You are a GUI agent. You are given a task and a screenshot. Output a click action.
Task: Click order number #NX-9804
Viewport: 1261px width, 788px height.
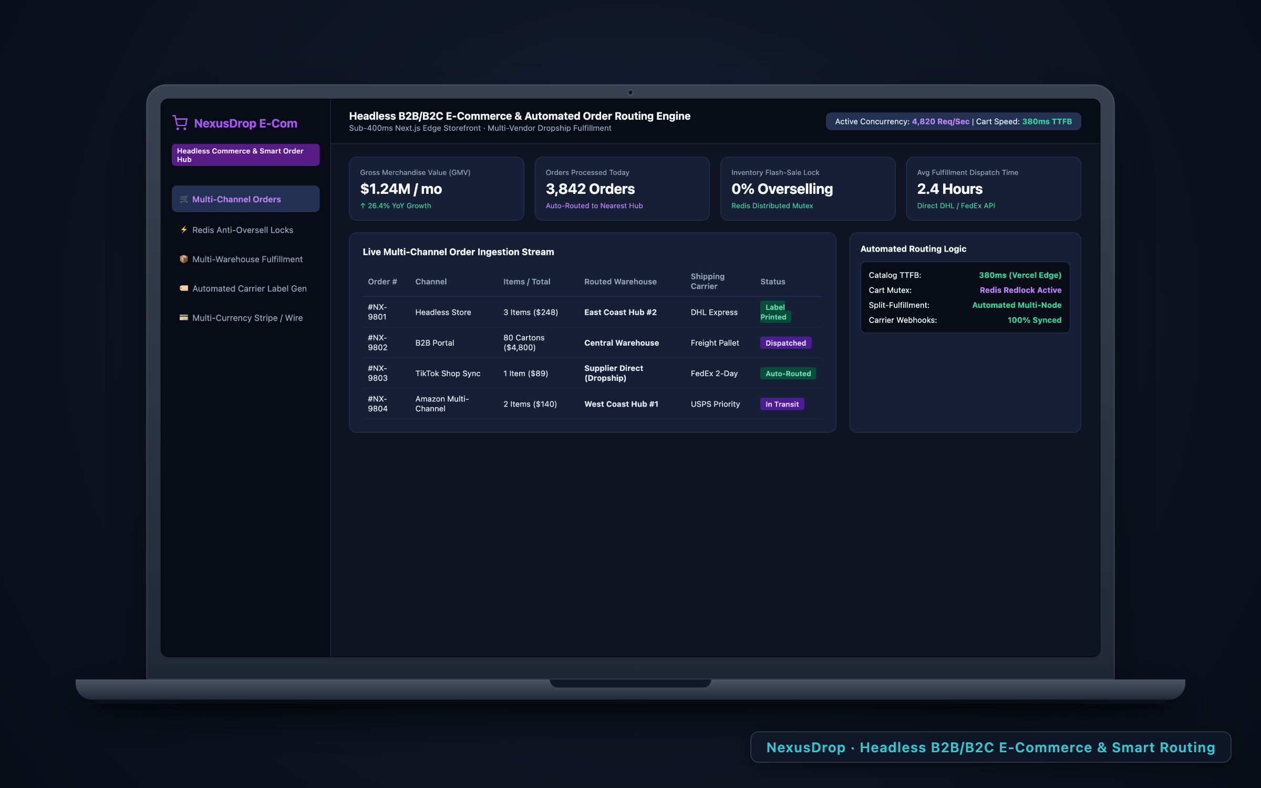(x=377, y=403)
